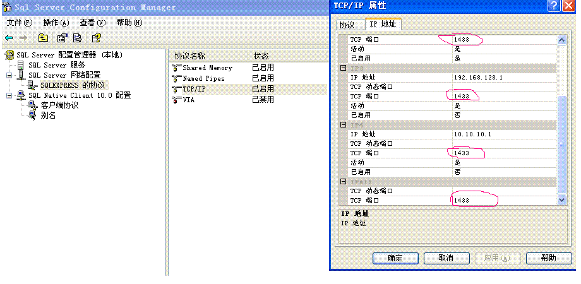Switch to the 协议 tab
The height and width of the screenshot is (284, 581).
pyautogui.click(x=347, y=25)
